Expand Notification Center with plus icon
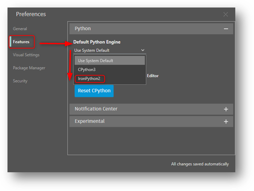The width and height of the screenshot is (254, 191). click(x=226, y=109)
